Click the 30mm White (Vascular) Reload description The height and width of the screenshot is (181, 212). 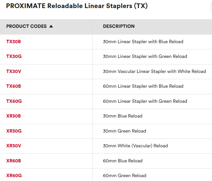[x=135, y=146]
